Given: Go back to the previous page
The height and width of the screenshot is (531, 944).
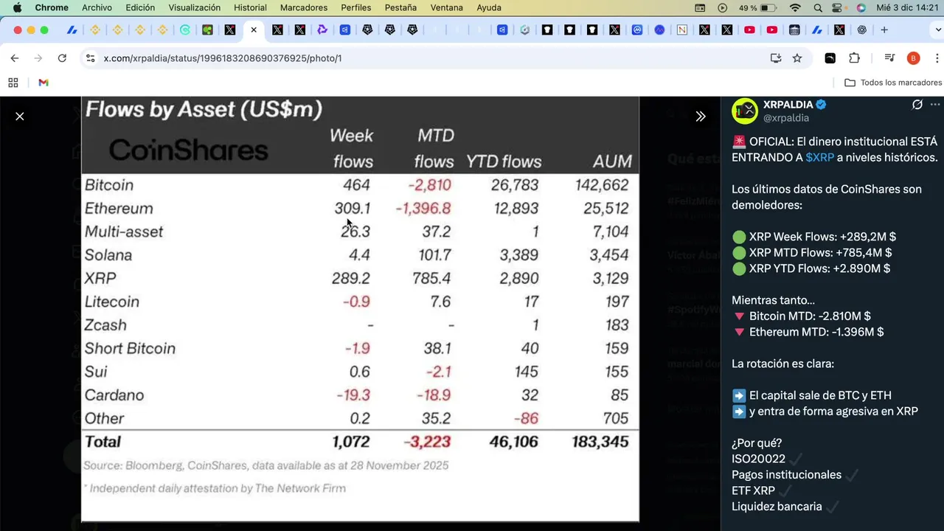Looking at the screenshot, I should pyautogui.click(x=15, y=58).
